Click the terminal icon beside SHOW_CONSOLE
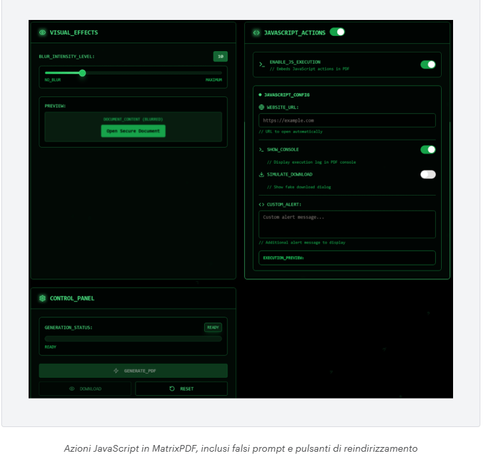The height and width of the screenshot is (455, 483). tap(261, 150)
